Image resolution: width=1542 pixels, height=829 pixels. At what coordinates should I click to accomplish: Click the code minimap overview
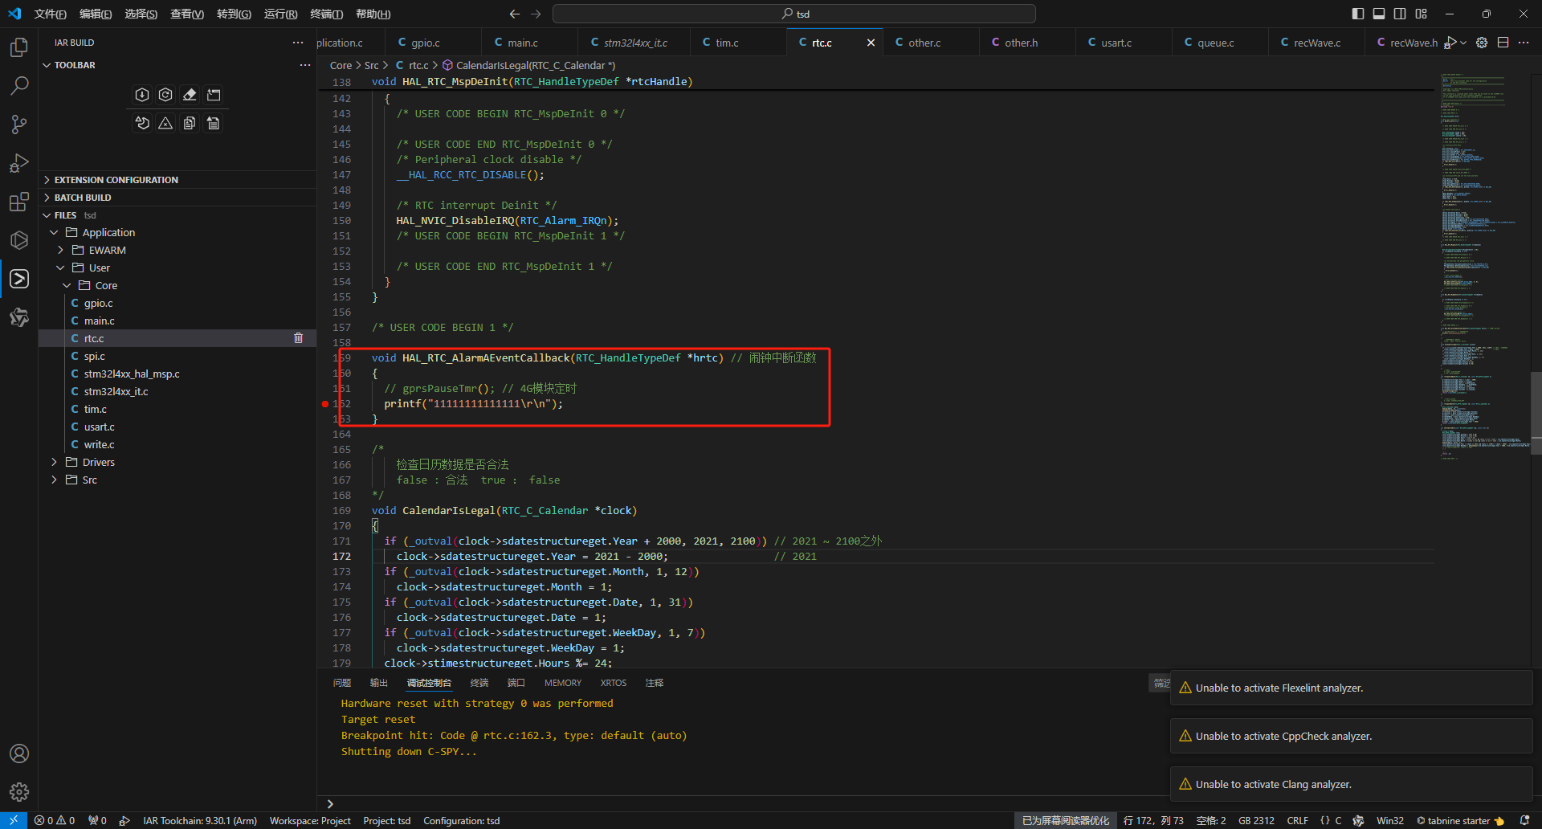coord(1484,265)
